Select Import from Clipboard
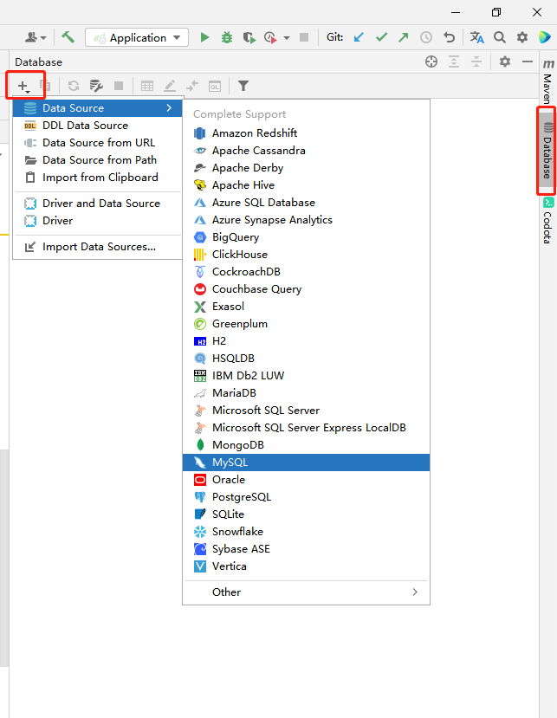The image size is (557, 718). tap(97, 178)
